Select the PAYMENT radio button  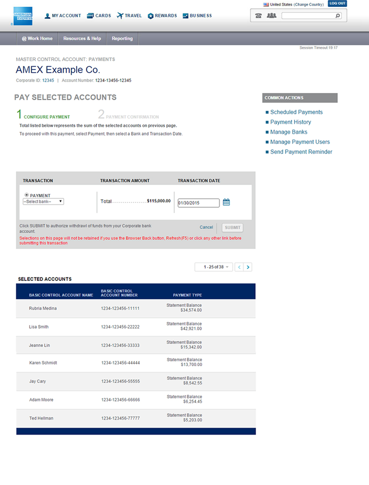pyautogui.click(x=27, y=195)
